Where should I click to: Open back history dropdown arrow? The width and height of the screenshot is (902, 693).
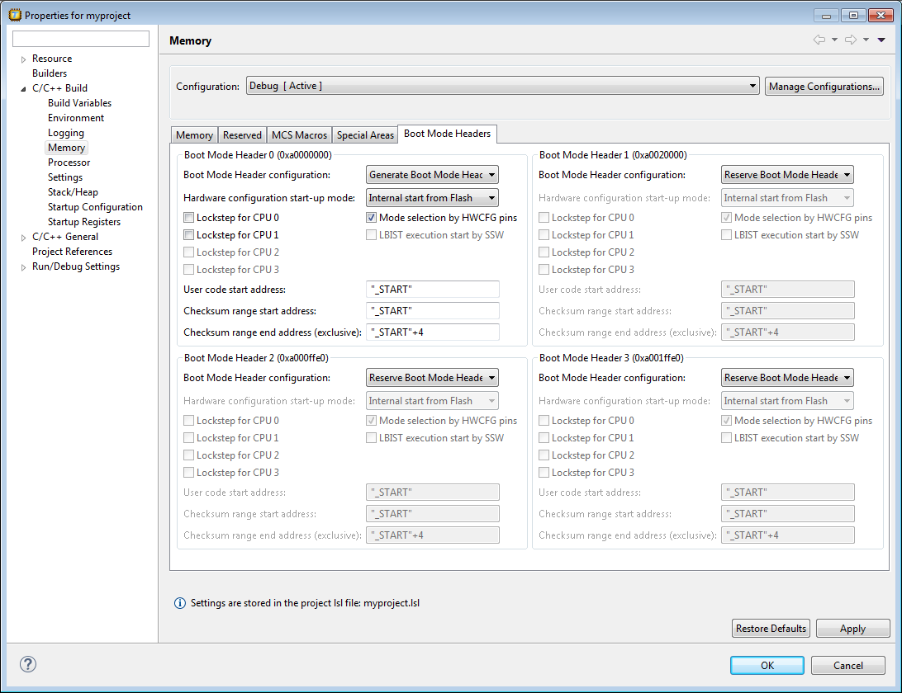click(835, 40)
